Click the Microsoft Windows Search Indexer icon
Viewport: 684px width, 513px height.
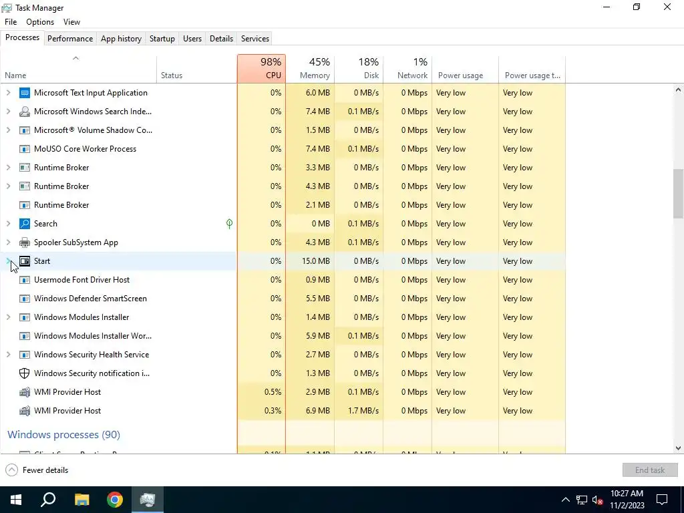25,112
